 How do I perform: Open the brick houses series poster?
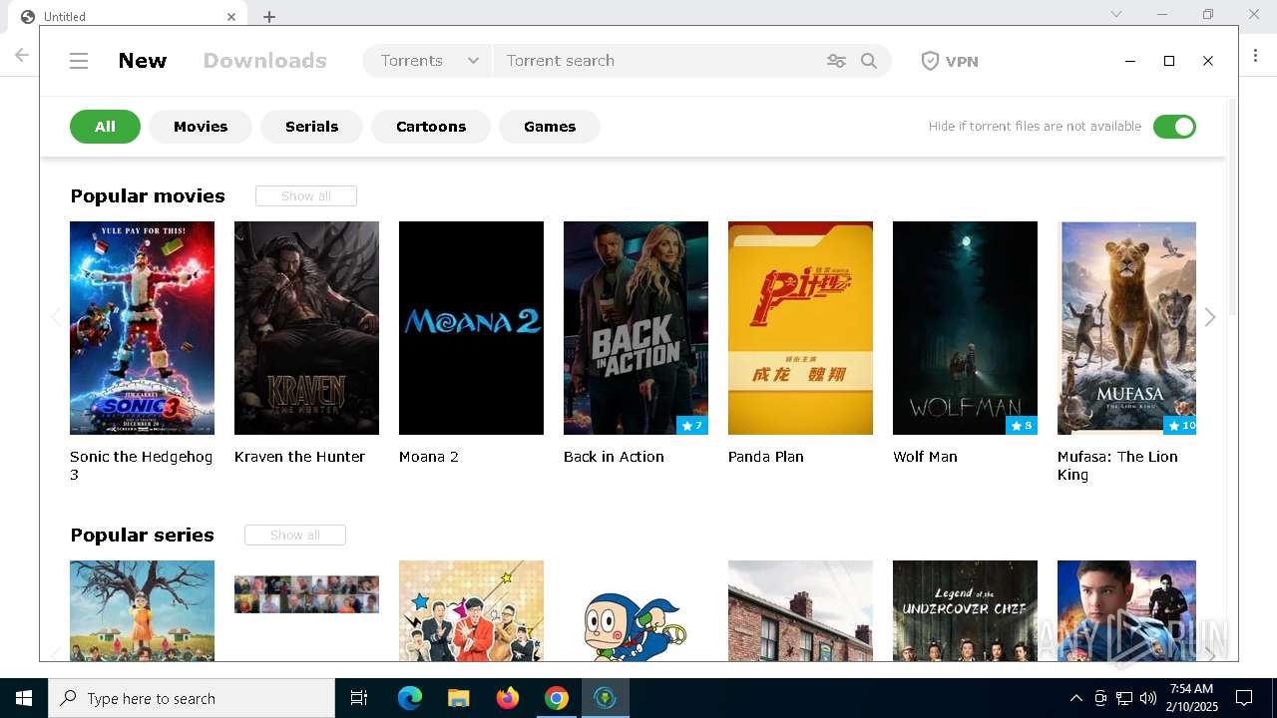point(800,610)
